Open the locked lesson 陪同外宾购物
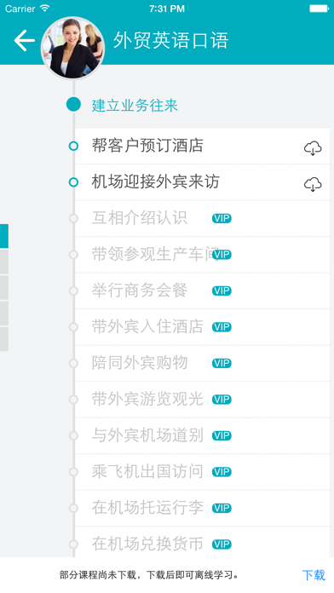 [x=203, y=363]
